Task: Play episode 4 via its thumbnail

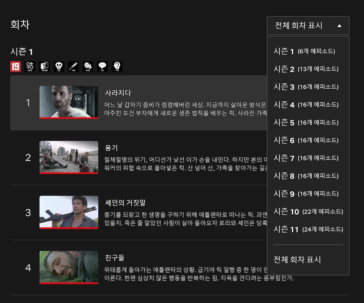Action: (x=69, y=267)
